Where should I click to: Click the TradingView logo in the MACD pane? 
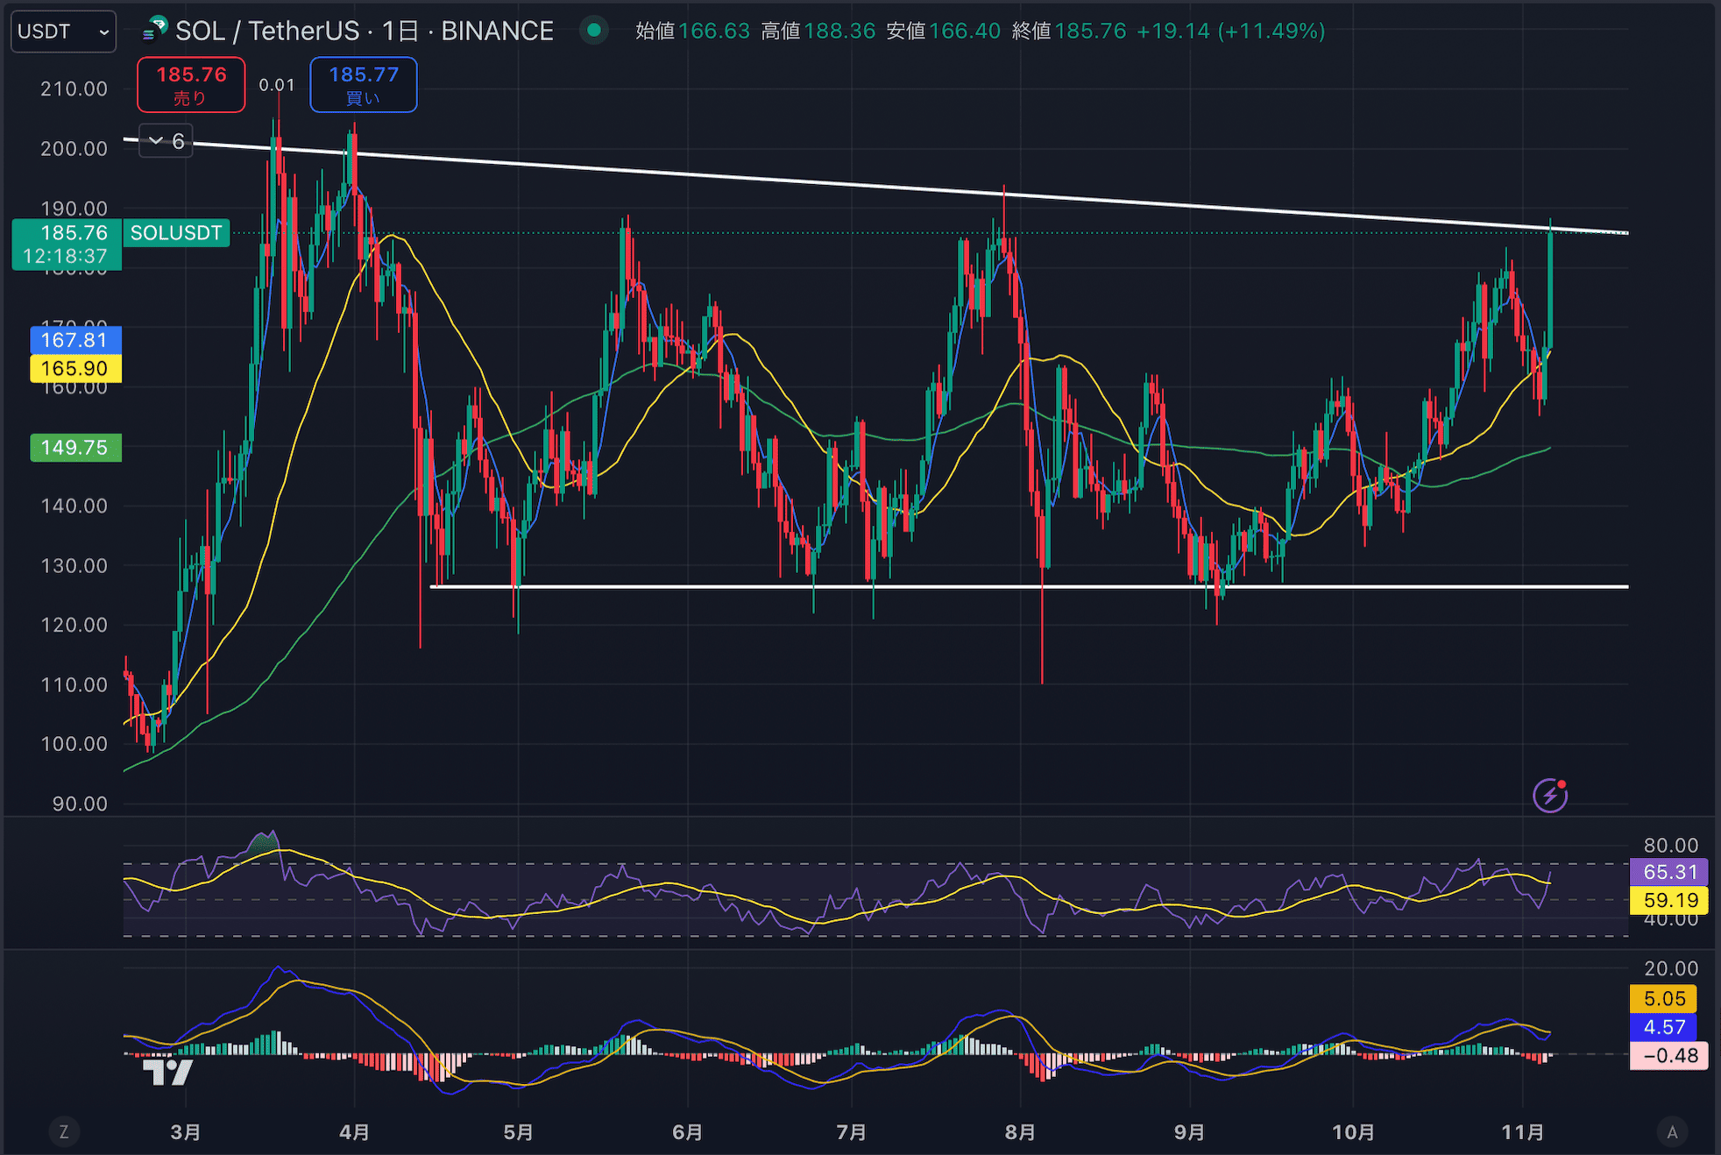pyautogui.click(x=167, y=1072)
